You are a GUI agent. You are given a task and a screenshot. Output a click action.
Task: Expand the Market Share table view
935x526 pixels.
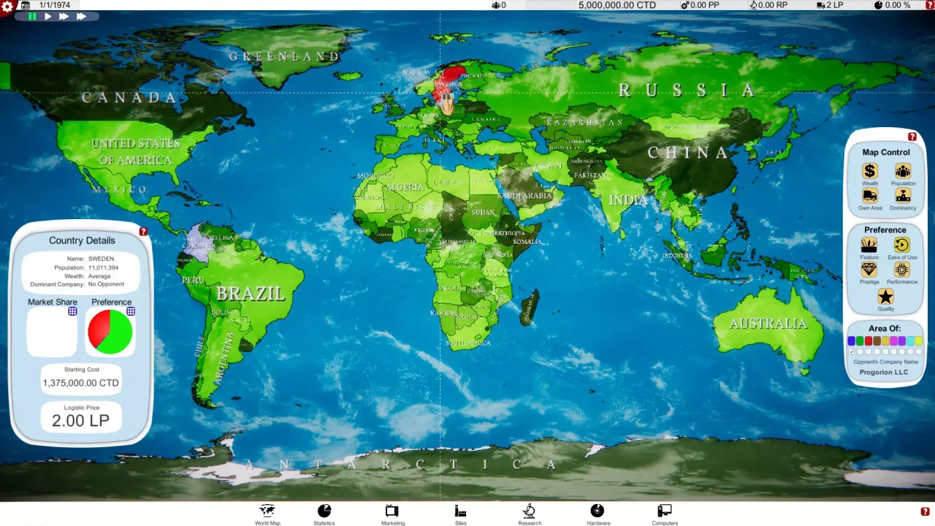pos(72,311)
